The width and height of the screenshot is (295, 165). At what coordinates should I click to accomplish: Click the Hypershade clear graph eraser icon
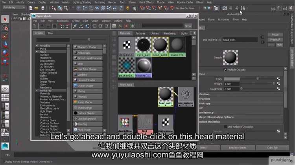coord(75,26)
